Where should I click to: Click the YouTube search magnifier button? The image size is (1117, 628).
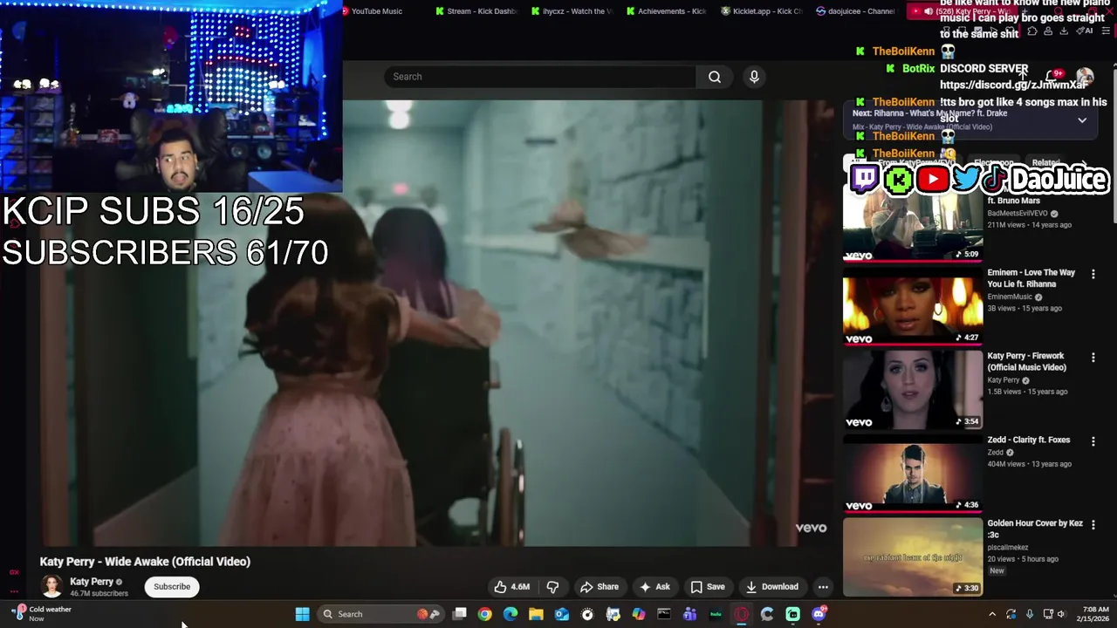click(715, 77)
